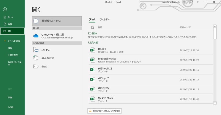Click the TK account avatar
The height and width of the screenshot is (115, 221).
click(x=184, y=2)
